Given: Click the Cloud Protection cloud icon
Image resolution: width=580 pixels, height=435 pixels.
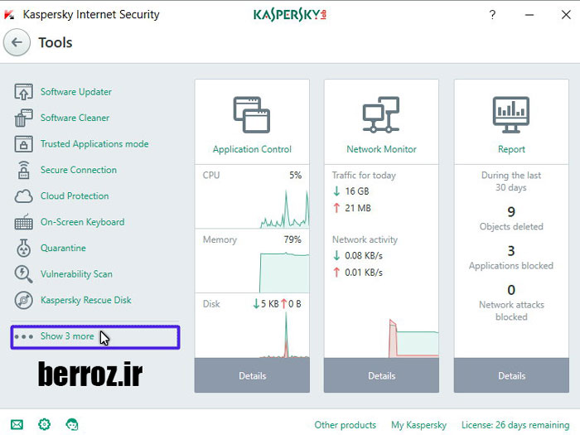Looking at the screenshot, I should 24,196.
